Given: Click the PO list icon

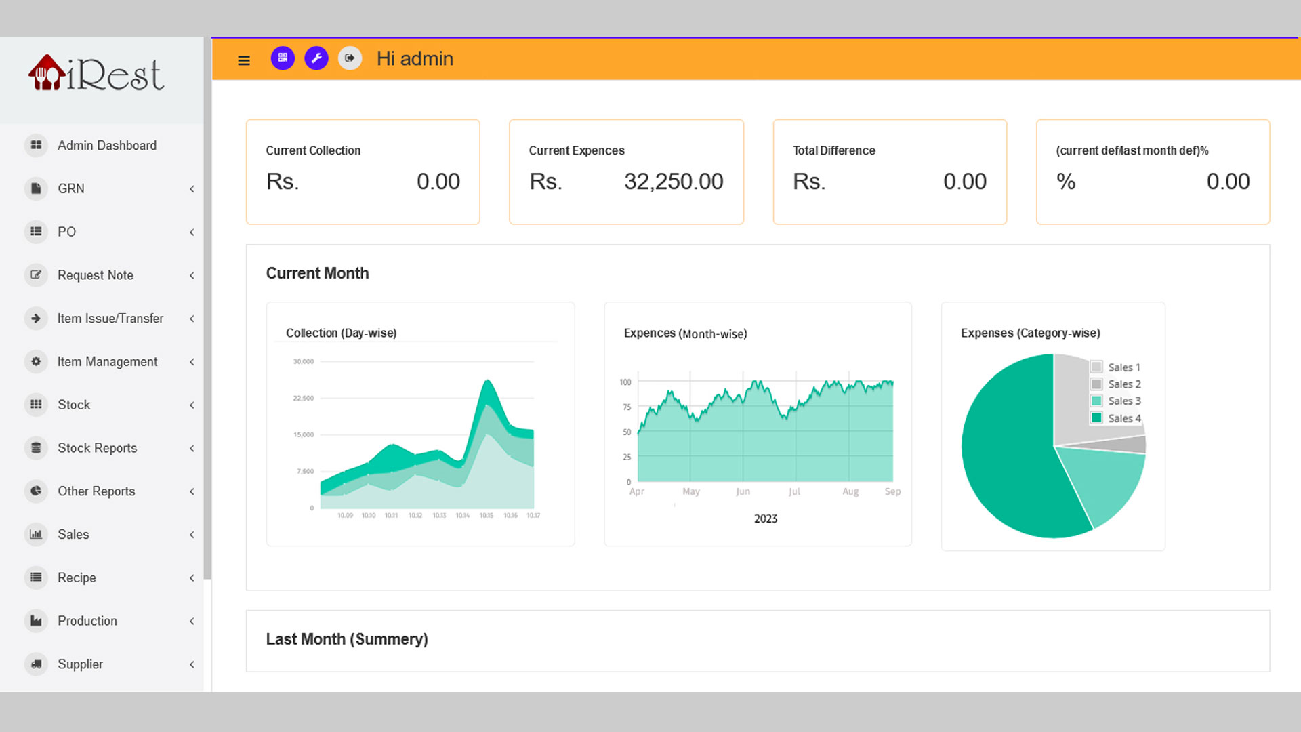Looking at the screenshot, I should pos(36,232).
